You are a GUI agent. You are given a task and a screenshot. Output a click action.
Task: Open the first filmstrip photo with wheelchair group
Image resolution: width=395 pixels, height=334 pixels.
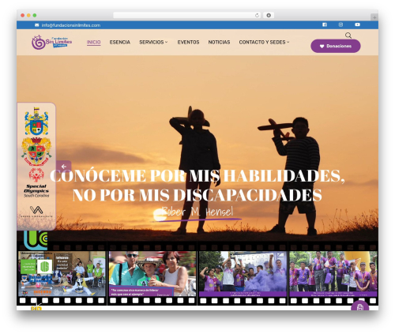(x=62, y=274)
